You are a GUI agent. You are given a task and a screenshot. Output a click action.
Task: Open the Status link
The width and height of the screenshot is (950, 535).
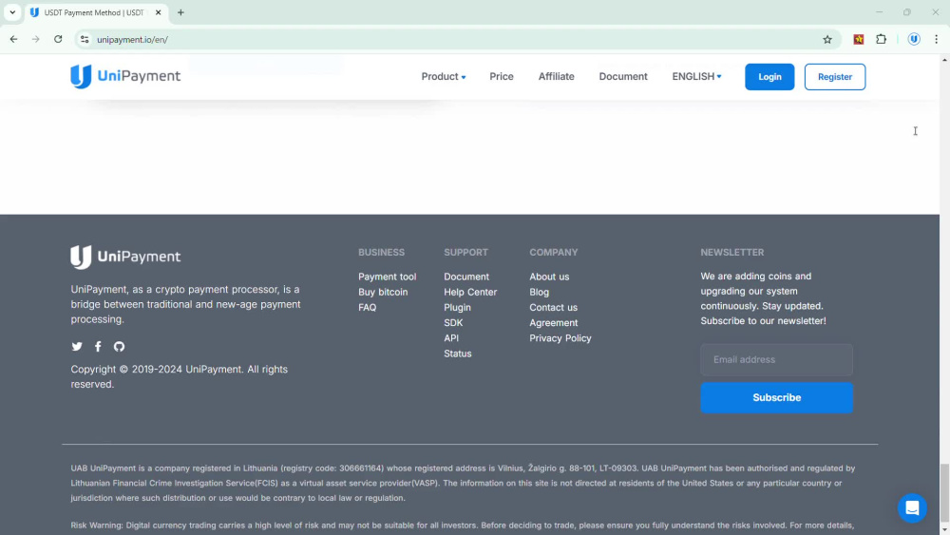click(x=458, y=353)
